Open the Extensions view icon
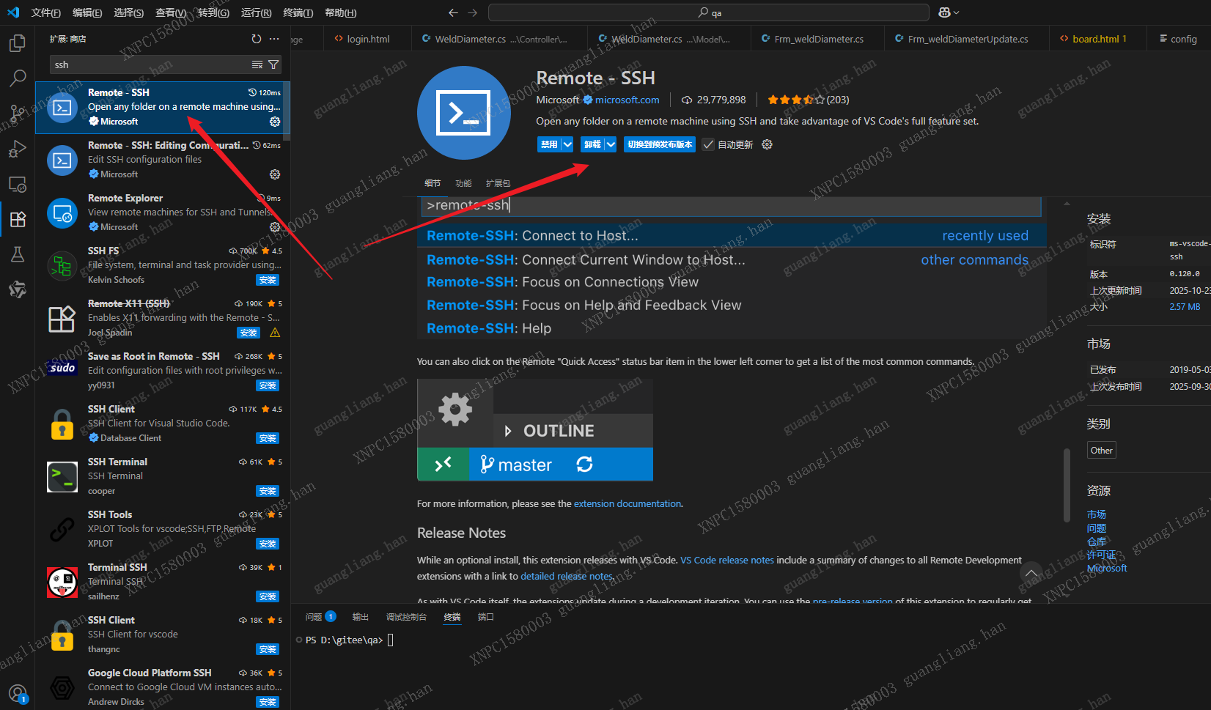 (x=17, y=219)
